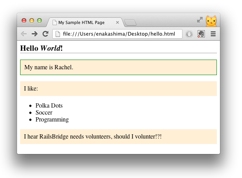The height and width of the screenshot is (178, 242).
Task: Close the My Sample HTML Page tab
Action: click(x=118, y=22)
